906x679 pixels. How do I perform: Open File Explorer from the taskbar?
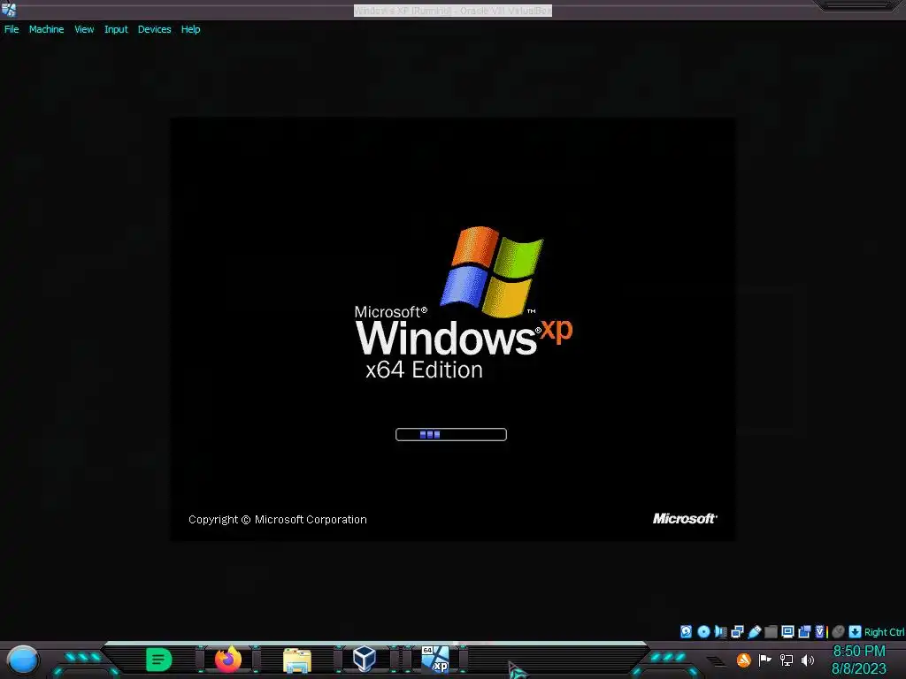point(297,660)
